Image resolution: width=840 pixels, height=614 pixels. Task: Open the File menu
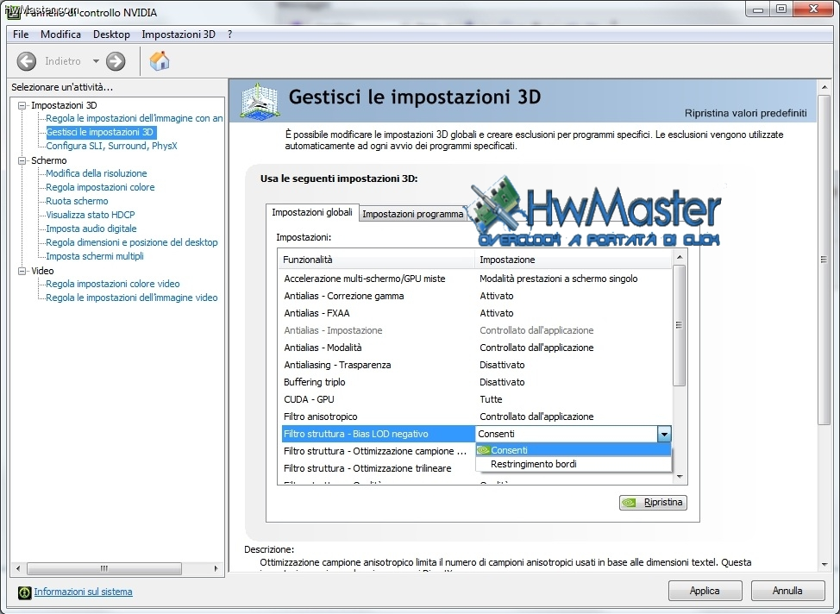(21, 34)
